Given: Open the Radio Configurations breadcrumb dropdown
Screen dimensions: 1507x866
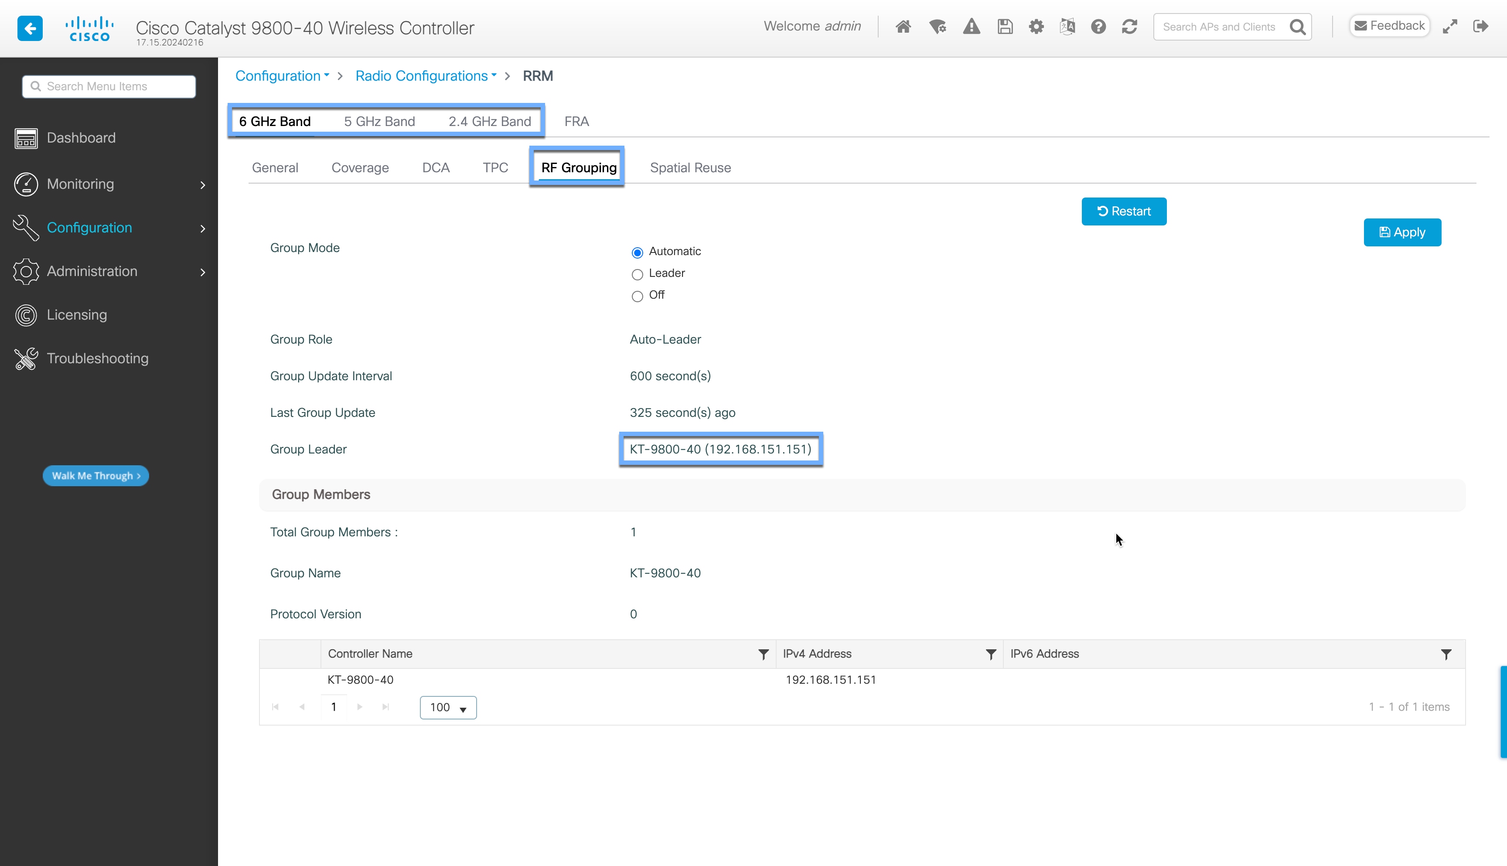Looking at the screenshot, I should pyautogui.click(x=493, y=75).
